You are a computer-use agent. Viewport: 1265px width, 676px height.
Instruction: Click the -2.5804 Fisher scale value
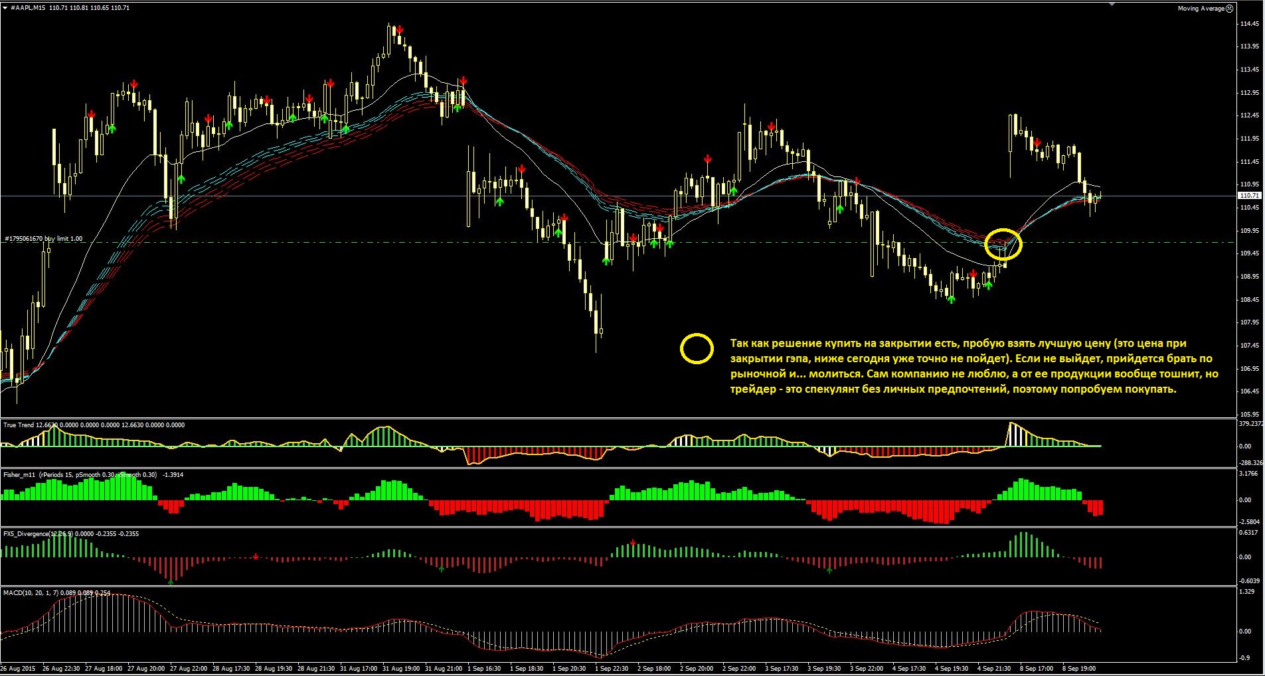click(1250, 522)
